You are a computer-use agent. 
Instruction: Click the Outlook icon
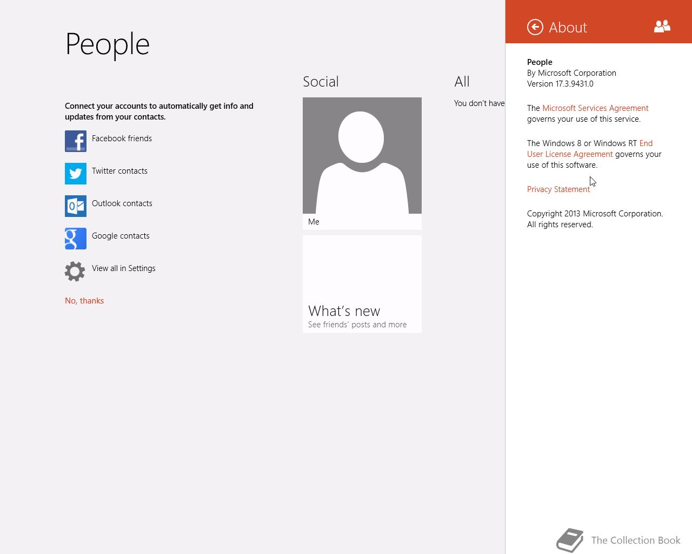76,206
